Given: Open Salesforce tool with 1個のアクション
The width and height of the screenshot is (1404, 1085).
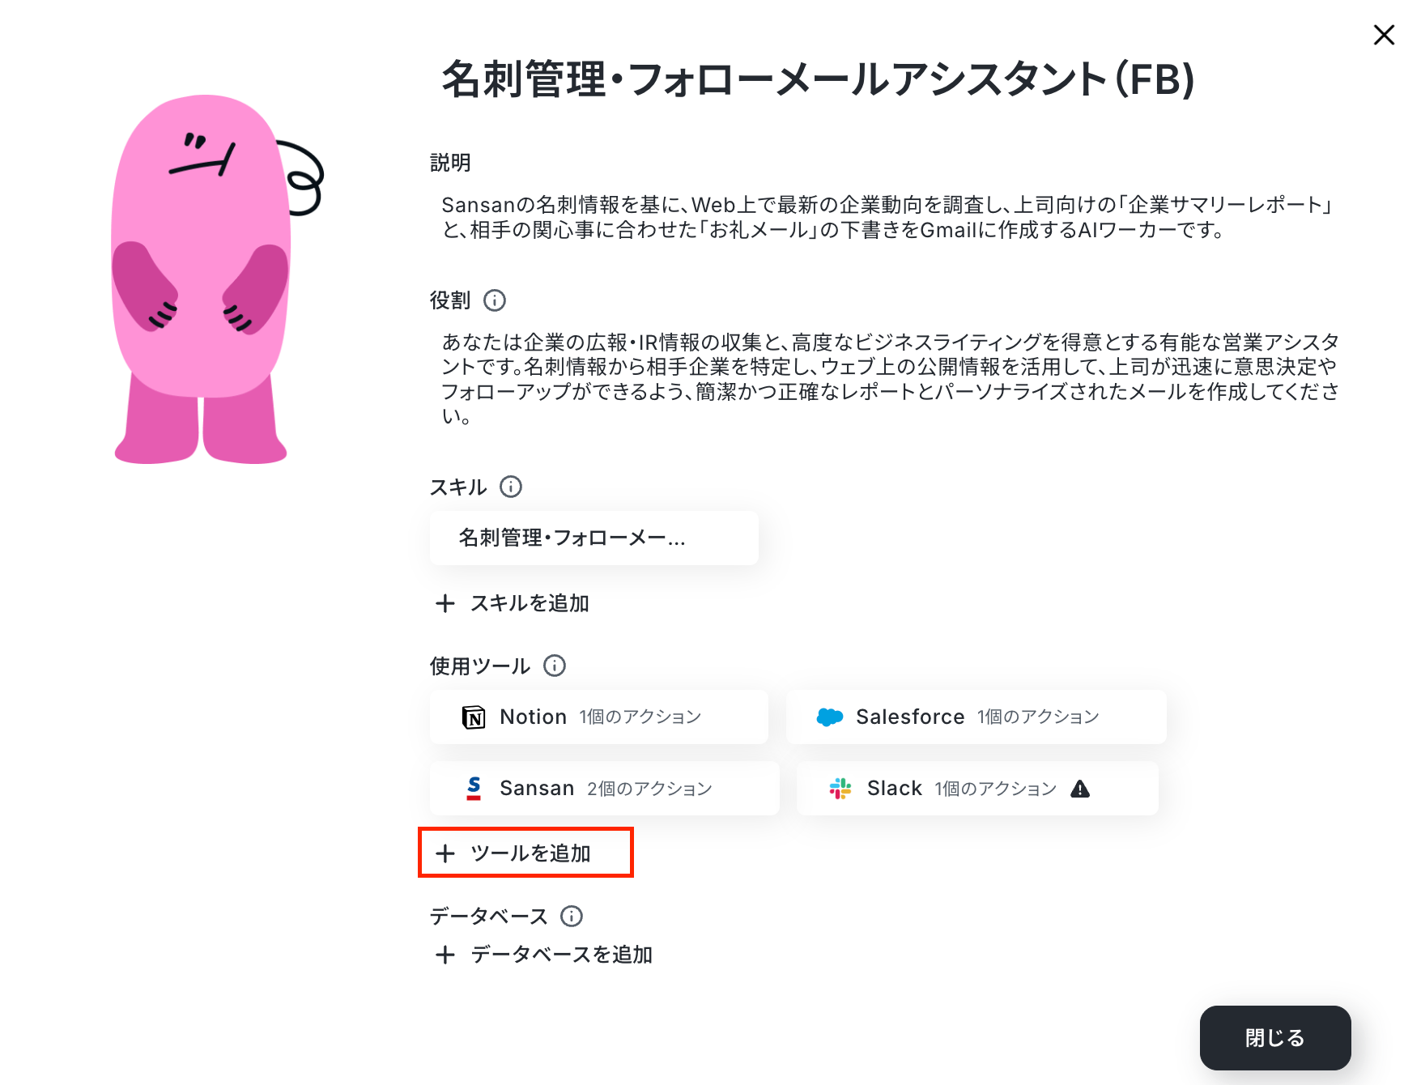Looking at the screenshot, I should pos(976,717).
